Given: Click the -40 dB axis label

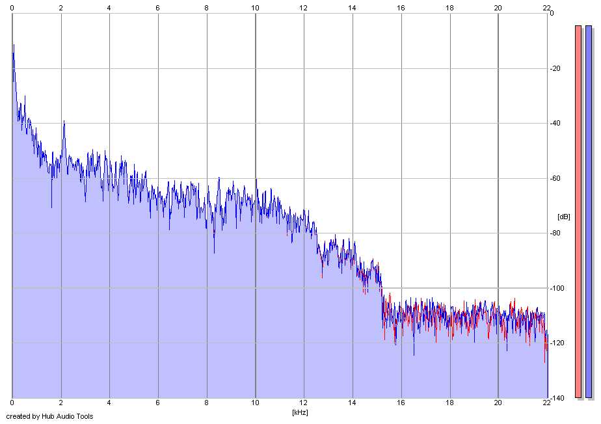Looking at the screenshot, I should coord(555,123).
